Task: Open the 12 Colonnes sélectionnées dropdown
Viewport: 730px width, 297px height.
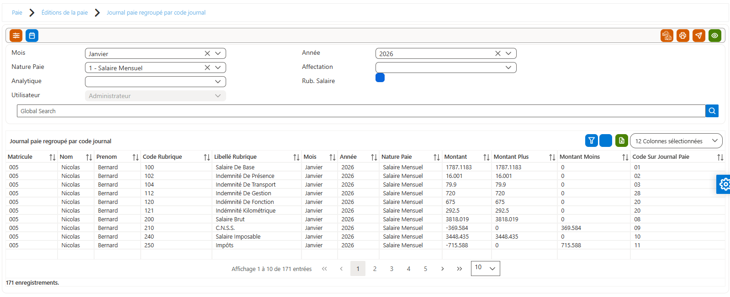Action: (676, 141)
